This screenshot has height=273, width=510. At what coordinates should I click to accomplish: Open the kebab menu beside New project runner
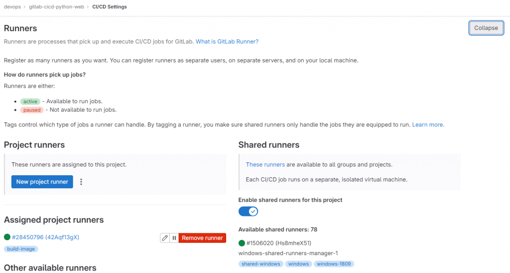point(81,182)
